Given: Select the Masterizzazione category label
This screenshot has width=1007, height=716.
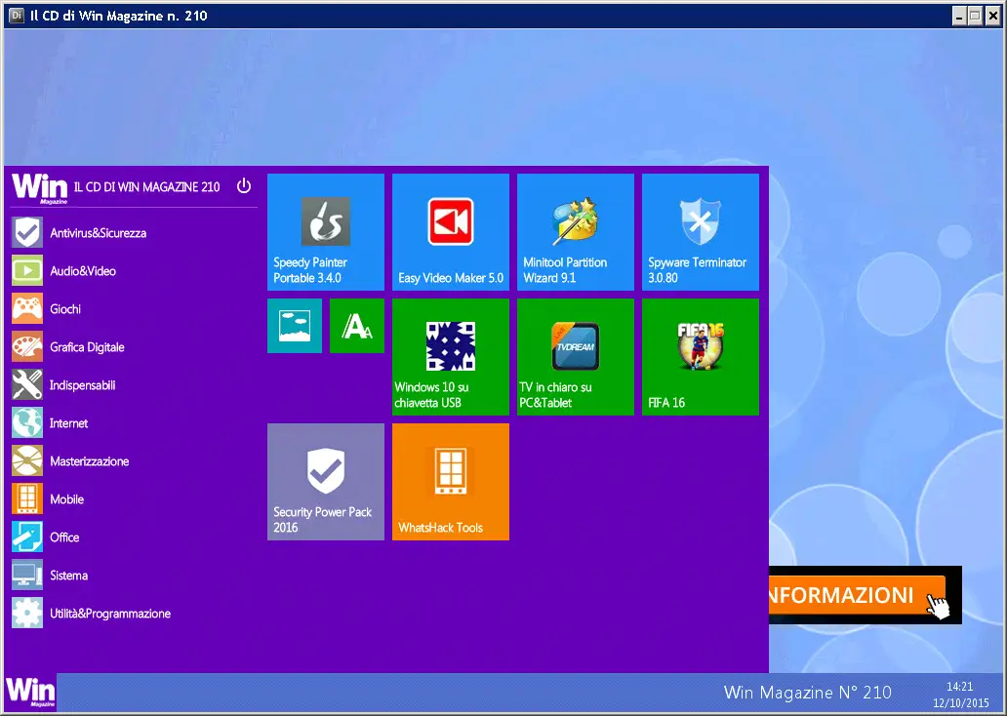Looking at the screenshot, I should (x=89, y=461).
